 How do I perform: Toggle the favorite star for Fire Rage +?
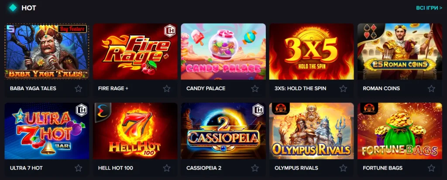(x=166, y=88)
